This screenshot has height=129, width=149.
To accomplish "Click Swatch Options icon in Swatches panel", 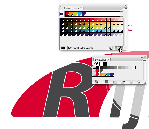I will pyautogui.click(x=115, y=82).
